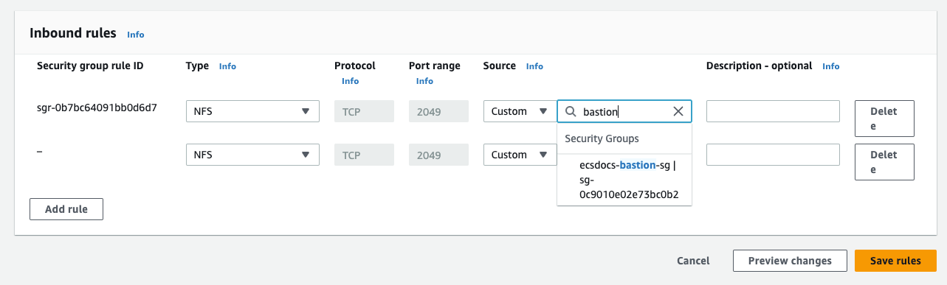Click the bastion source search input
The height and width of the screenshot is (285, 947).
click(x=624, y=111)
